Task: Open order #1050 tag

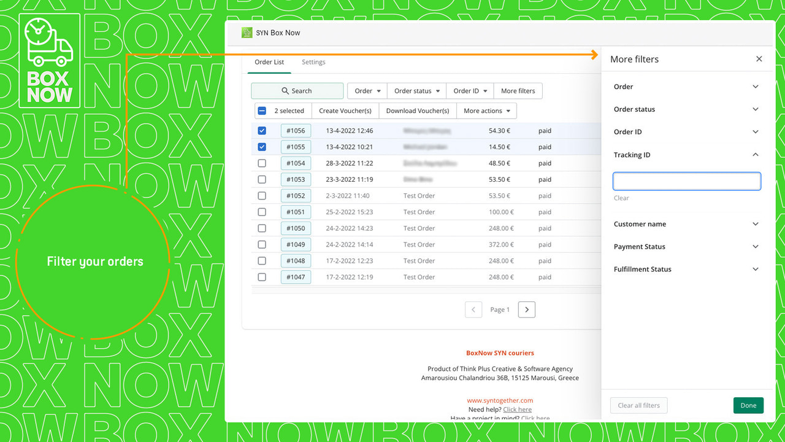Action: point(296,228)
